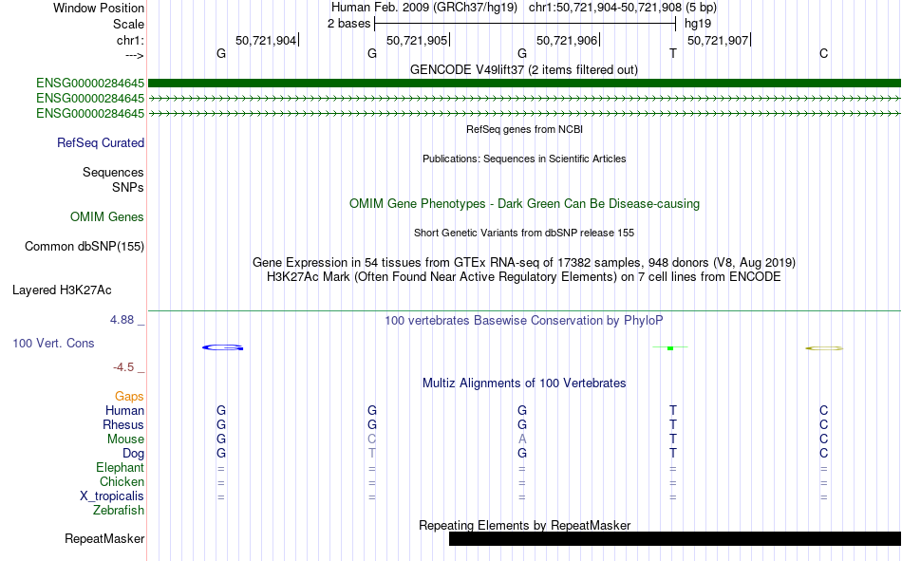Click the bright green PhyloP conservation marker
This screenshot has width=902, height=561.
(670, 348)
